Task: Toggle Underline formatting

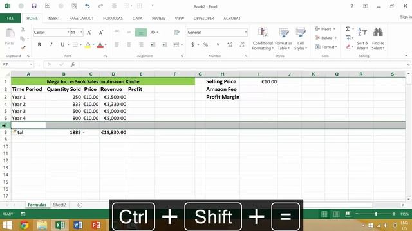Action: coord(62,45)
